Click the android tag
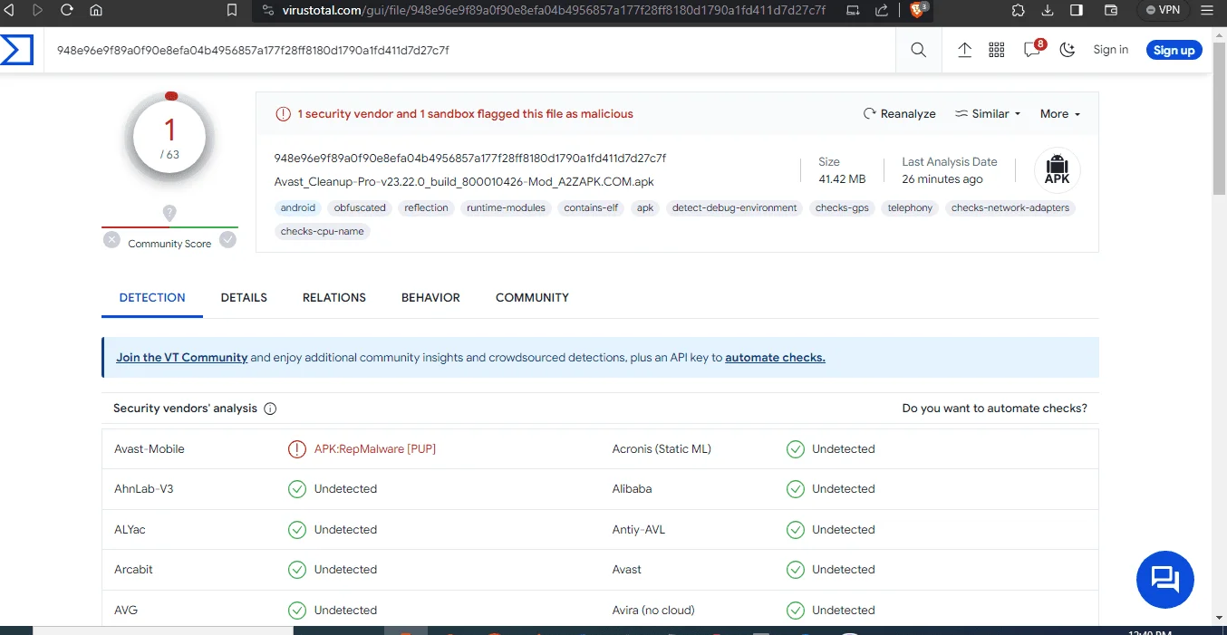This screenshot has height=635, width=1227. [x=298, y=208]
